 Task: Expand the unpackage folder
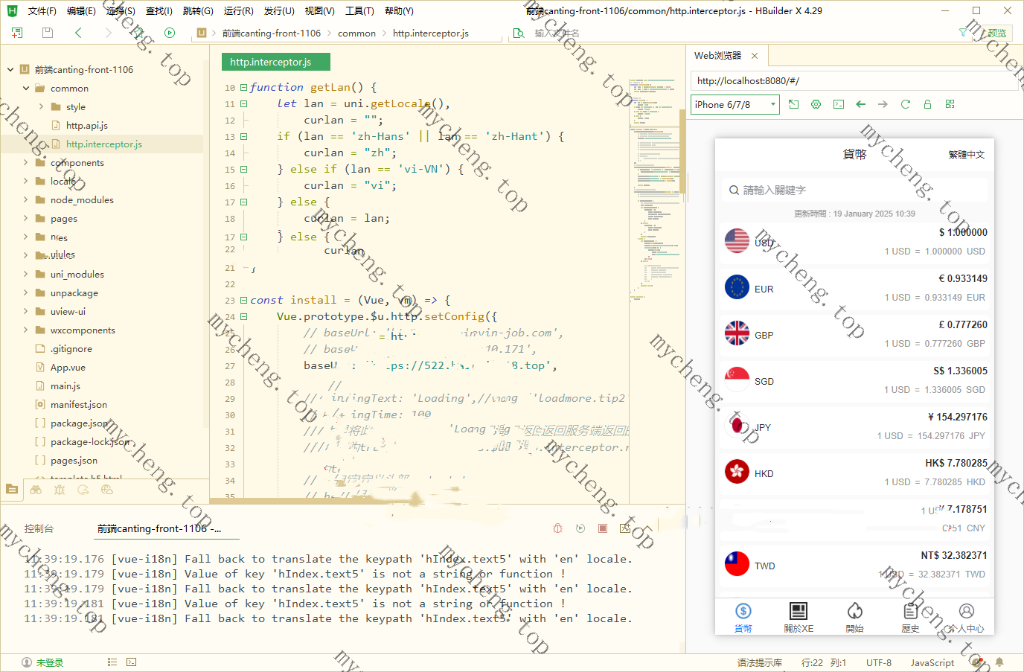coord(26,293)
